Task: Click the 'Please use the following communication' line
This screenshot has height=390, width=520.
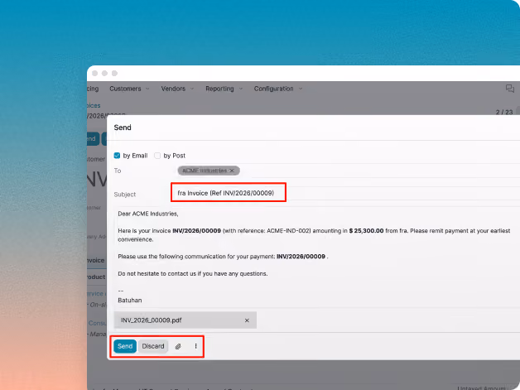Action: [223, 257]
